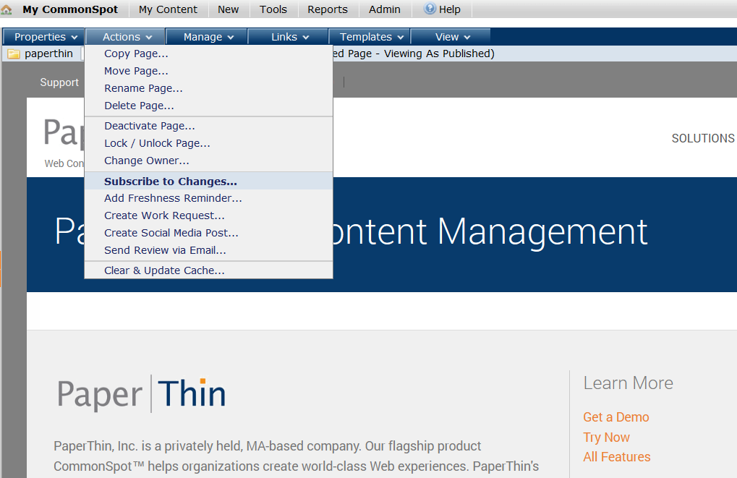Open the All Features link
The image size is (737, 478).
pos(617,457)
